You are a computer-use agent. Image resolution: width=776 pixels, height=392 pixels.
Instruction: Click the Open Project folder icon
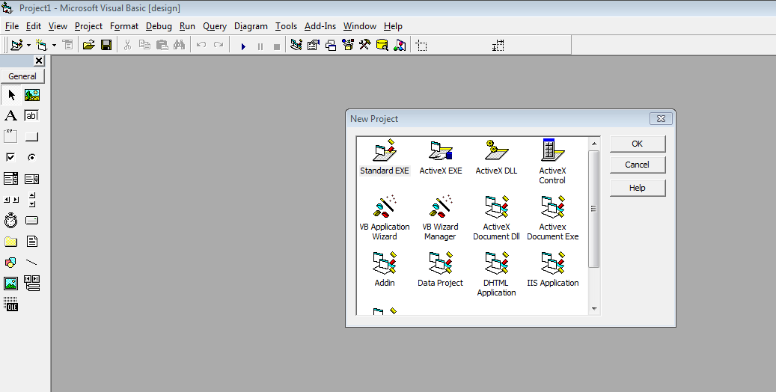click(88, 46)
